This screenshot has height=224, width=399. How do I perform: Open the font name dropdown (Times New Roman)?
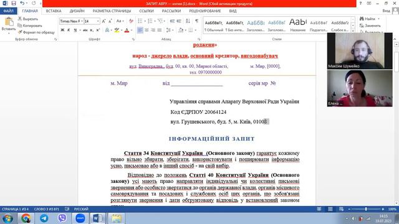(82, 21)
